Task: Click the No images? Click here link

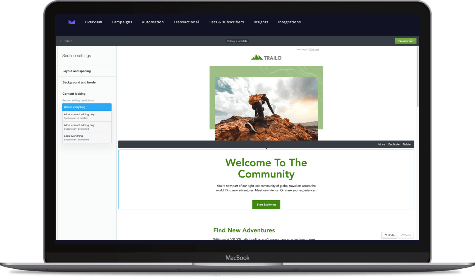Action: click(x=314, y=49)
